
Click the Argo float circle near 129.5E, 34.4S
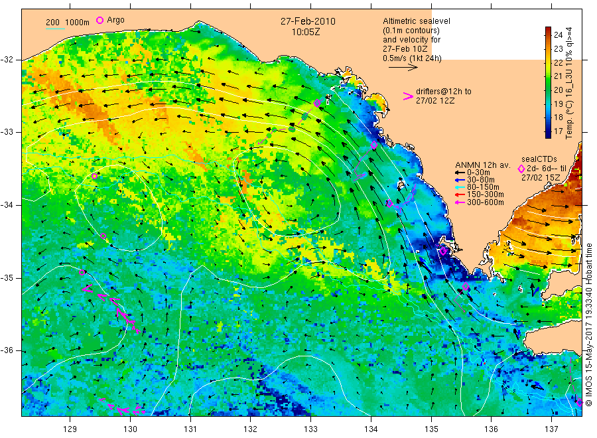pyautogui.click(x=103, y=236)
